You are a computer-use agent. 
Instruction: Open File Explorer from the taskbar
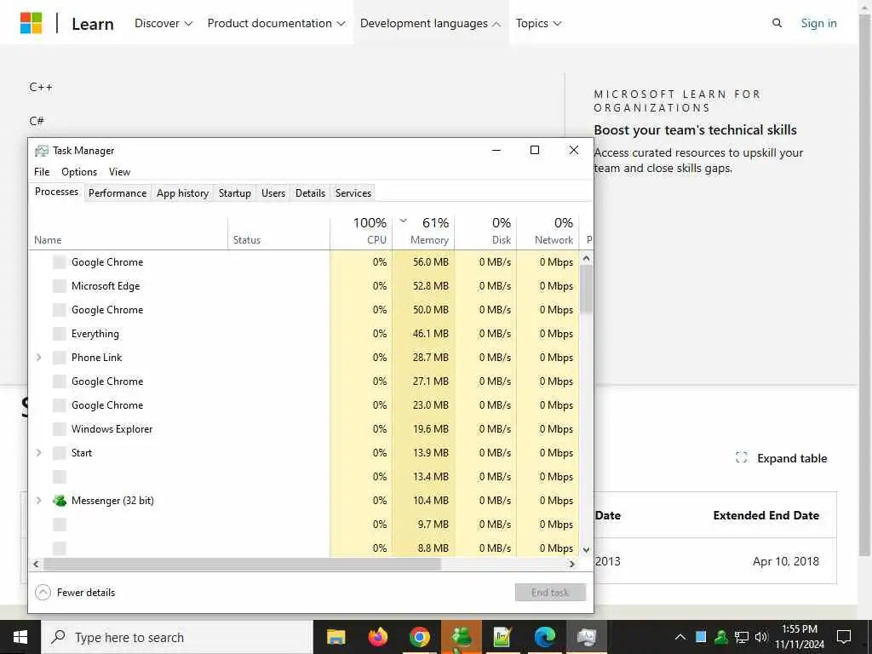[336, 637]
